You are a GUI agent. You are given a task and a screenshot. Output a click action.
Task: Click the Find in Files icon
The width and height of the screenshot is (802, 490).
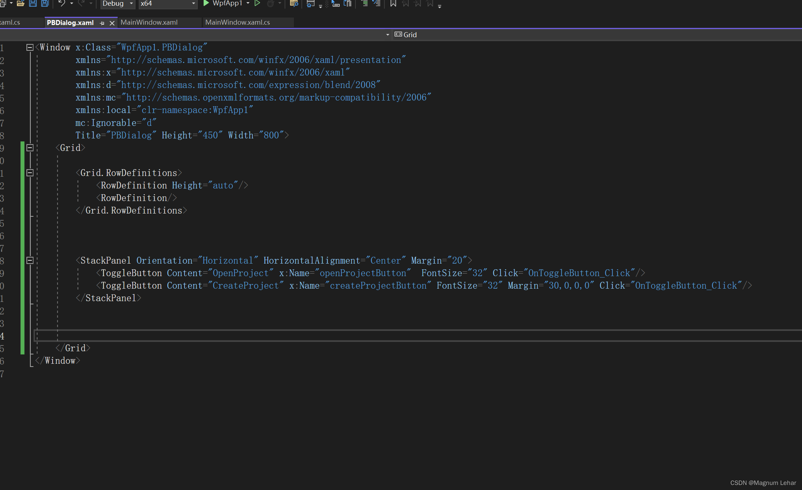click(x=294, y=4)
